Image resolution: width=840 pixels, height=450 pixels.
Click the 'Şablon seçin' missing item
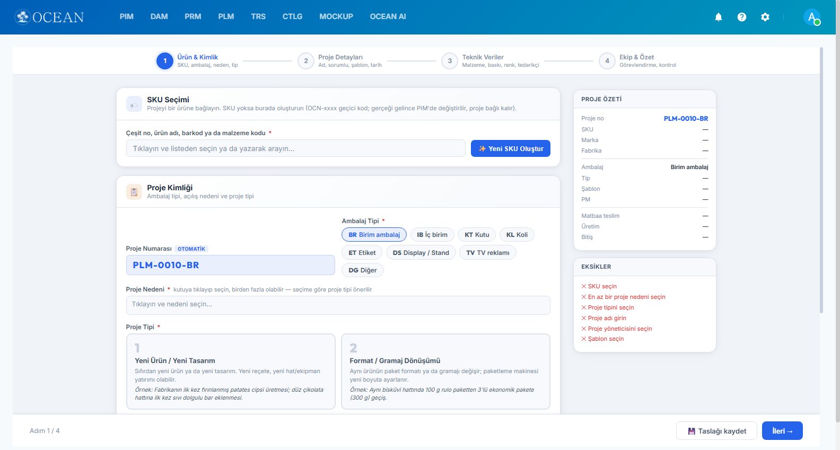[602, 339]
